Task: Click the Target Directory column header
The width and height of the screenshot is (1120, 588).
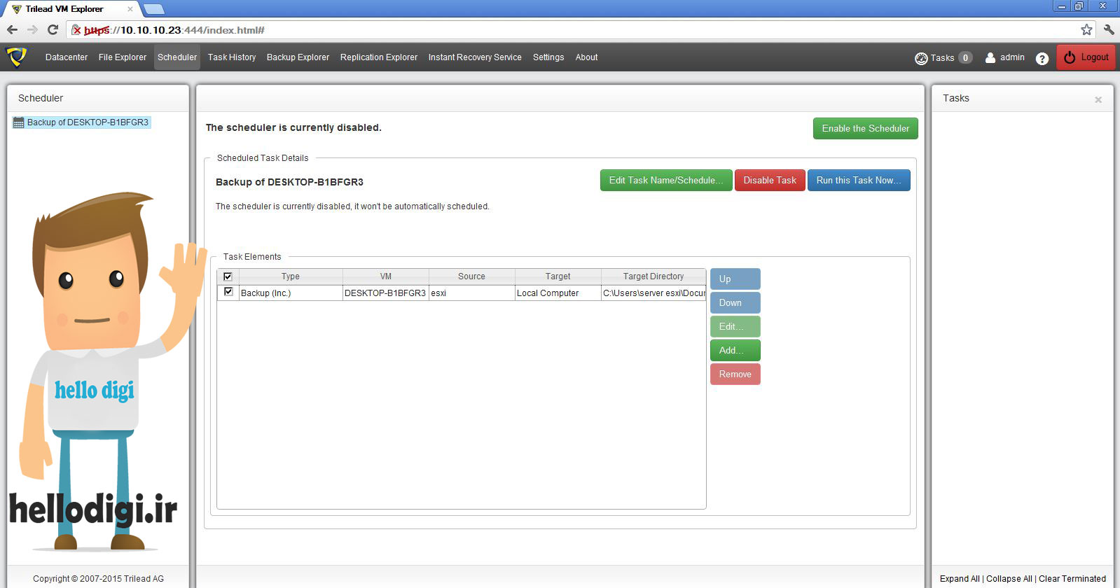Action: point(654,276)
